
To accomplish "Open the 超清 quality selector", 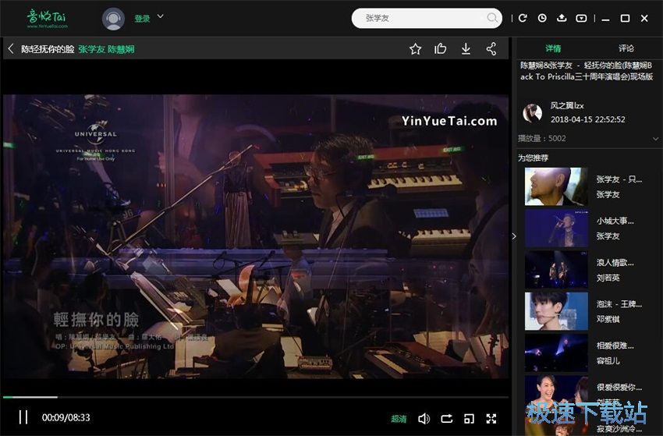I will (399, 419).
